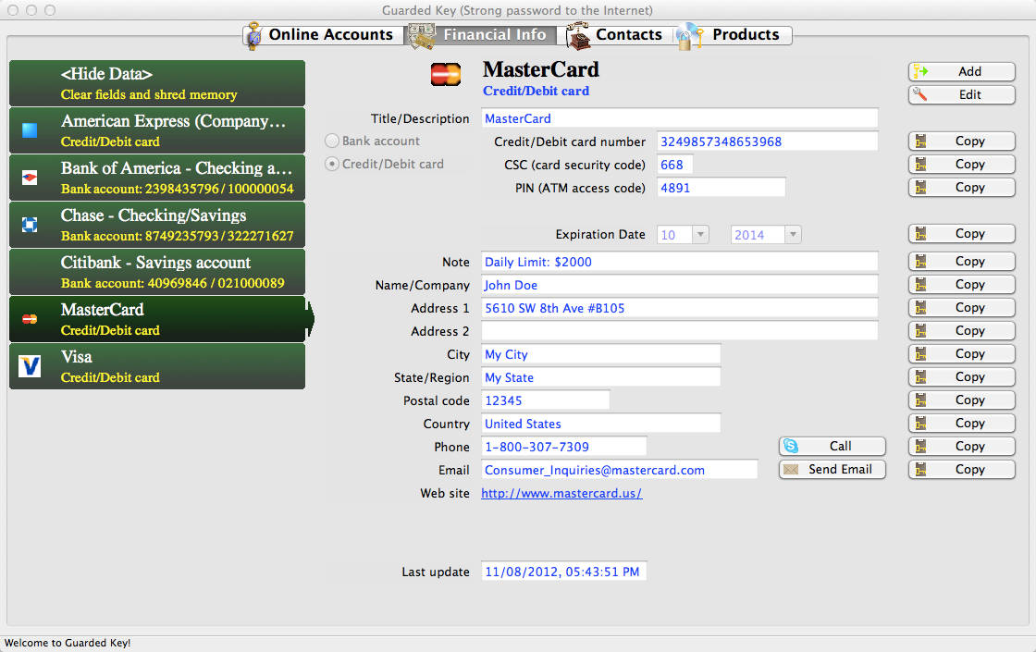Add a new financial record

tap(961, 71)
